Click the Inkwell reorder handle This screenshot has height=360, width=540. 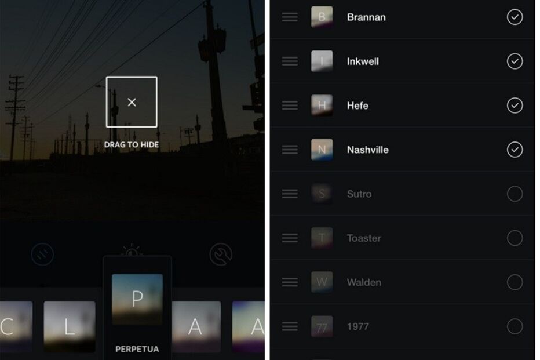(x=290, y=61)
